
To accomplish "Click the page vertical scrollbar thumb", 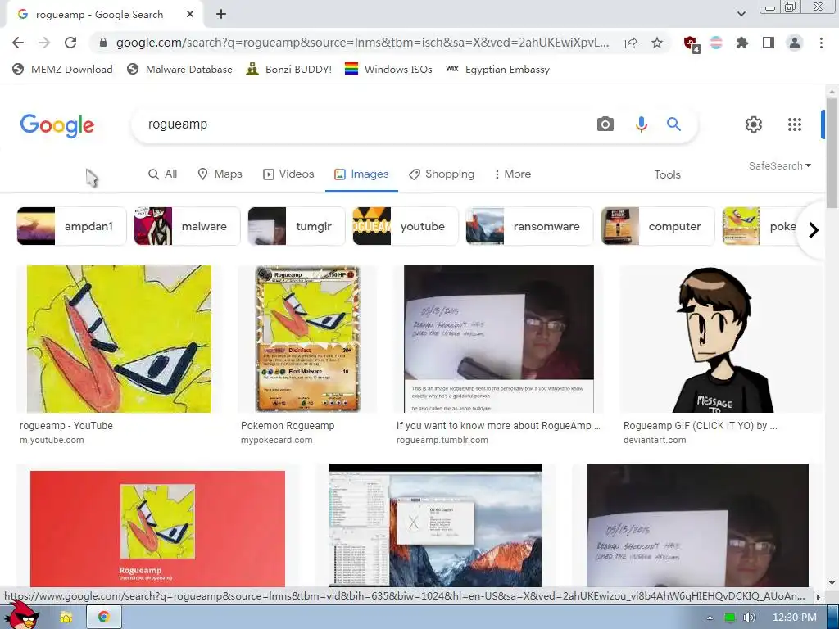I will coord(832,155).
